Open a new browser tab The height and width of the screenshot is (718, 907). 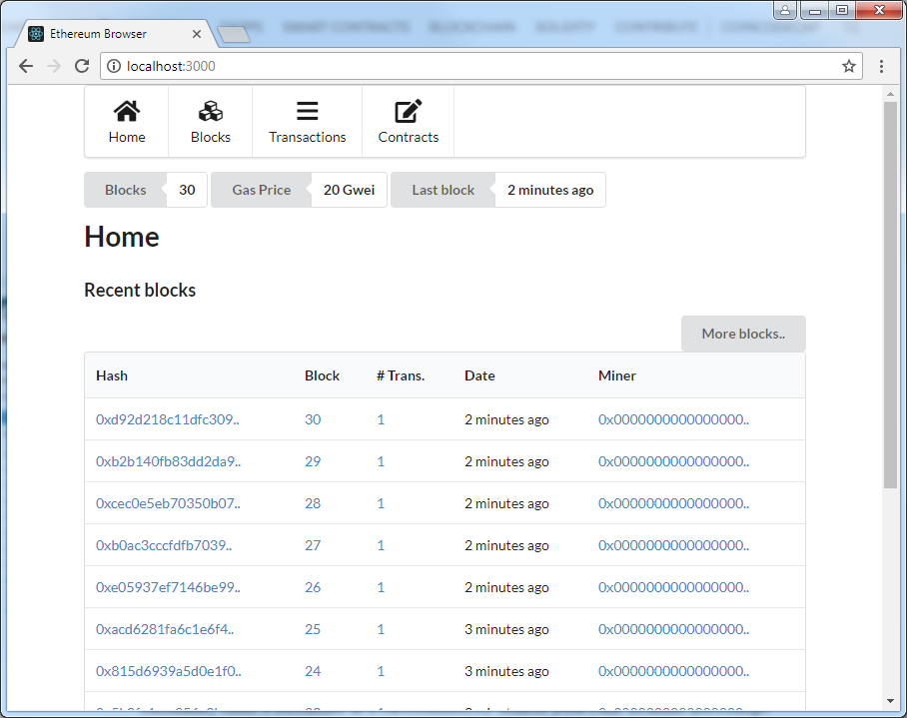point(234,35)
